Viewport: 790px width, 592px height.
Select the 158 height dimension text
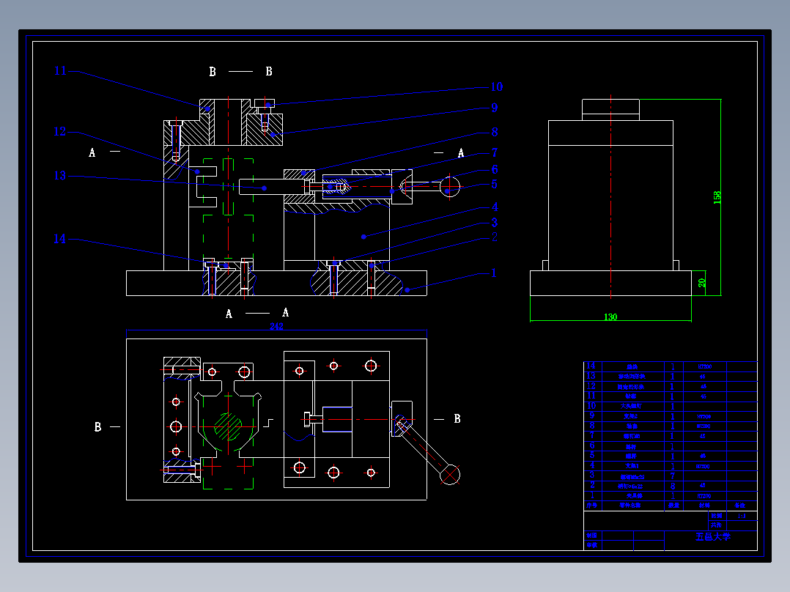point(717,198)
